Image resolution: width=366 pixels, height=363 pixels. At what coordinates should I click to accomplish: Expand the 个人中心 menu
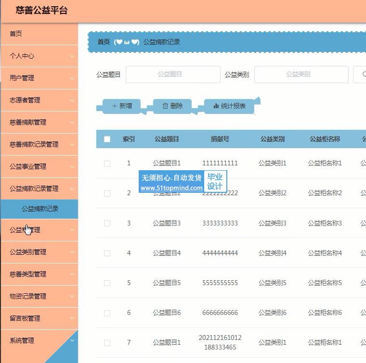[x=39, y=56]
